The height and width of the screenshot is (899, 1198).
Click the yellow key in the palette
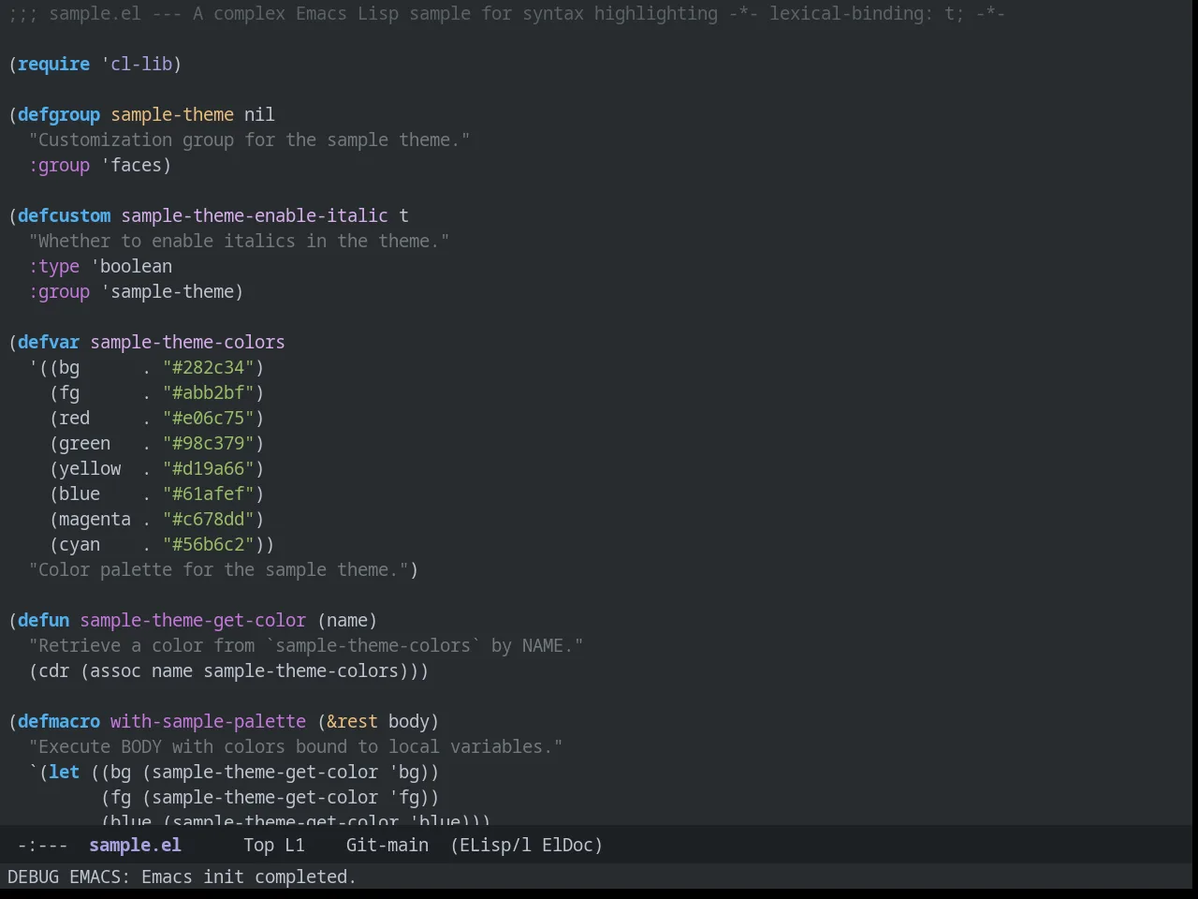click(90, 468)
